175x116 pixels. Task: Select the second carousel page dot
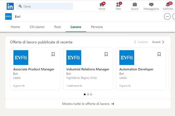coord(88,95)
